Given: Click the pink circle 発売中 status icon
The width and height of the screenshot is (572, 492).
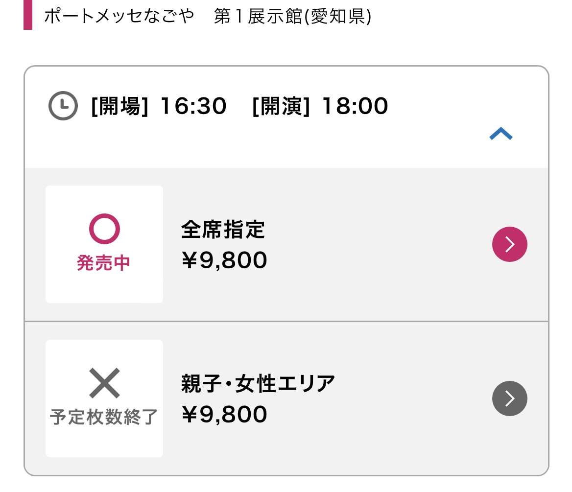Looking at the screenshot, I should 104,229.
